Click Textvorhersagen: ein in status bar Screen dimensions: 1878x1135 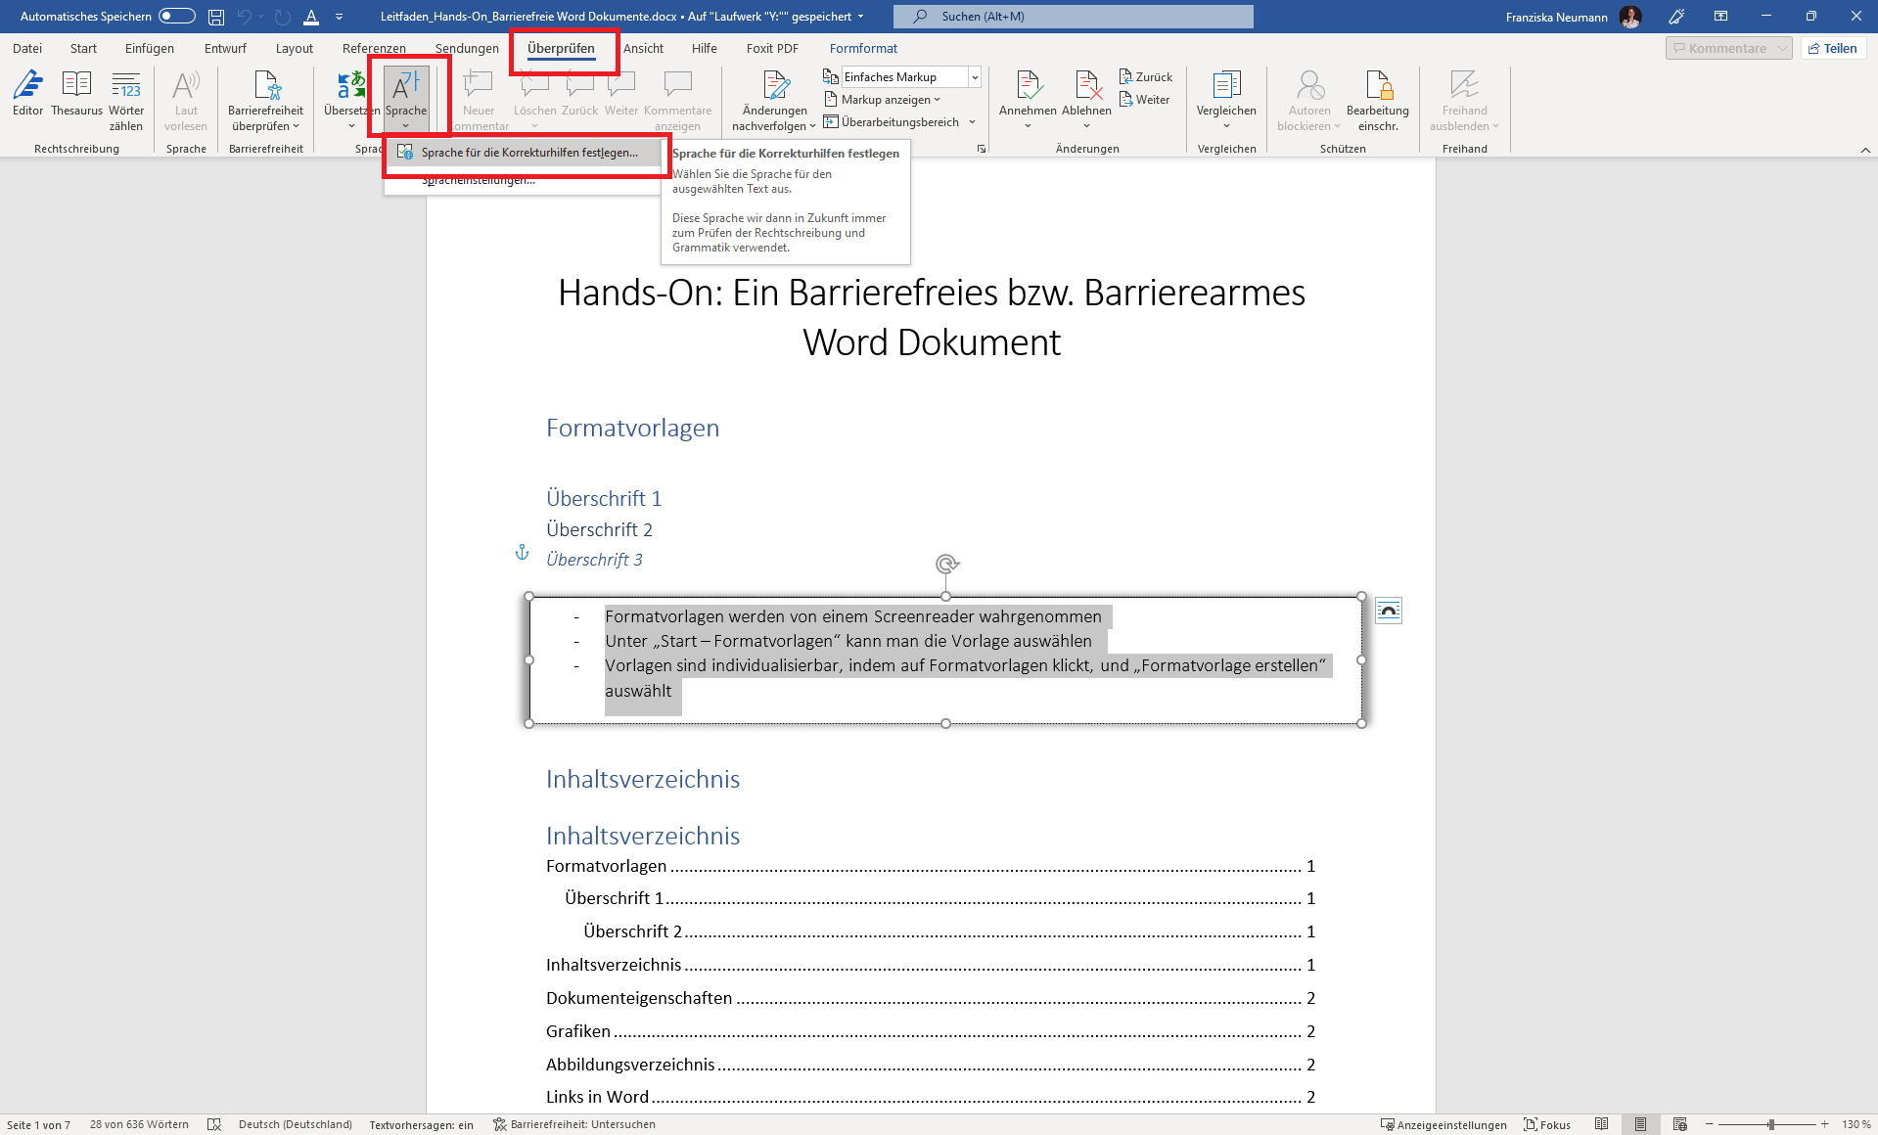point(421,1124)
